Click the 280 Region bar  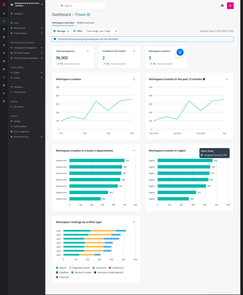(173, 199)
